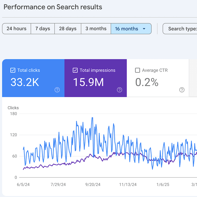
Task: Click the 33.2K total clicks value
Action: [25, 82]
